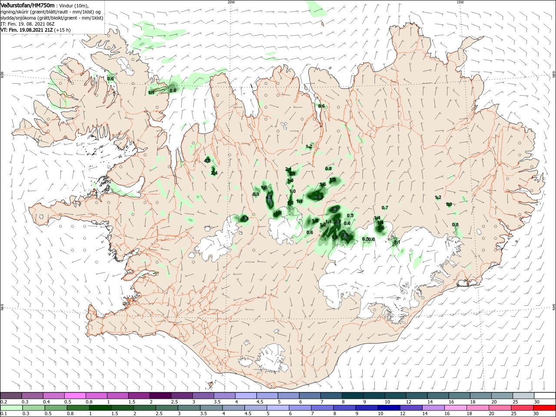
Task: Pick the red 30 rain legend swatch
Action: [x=545, y=408]
